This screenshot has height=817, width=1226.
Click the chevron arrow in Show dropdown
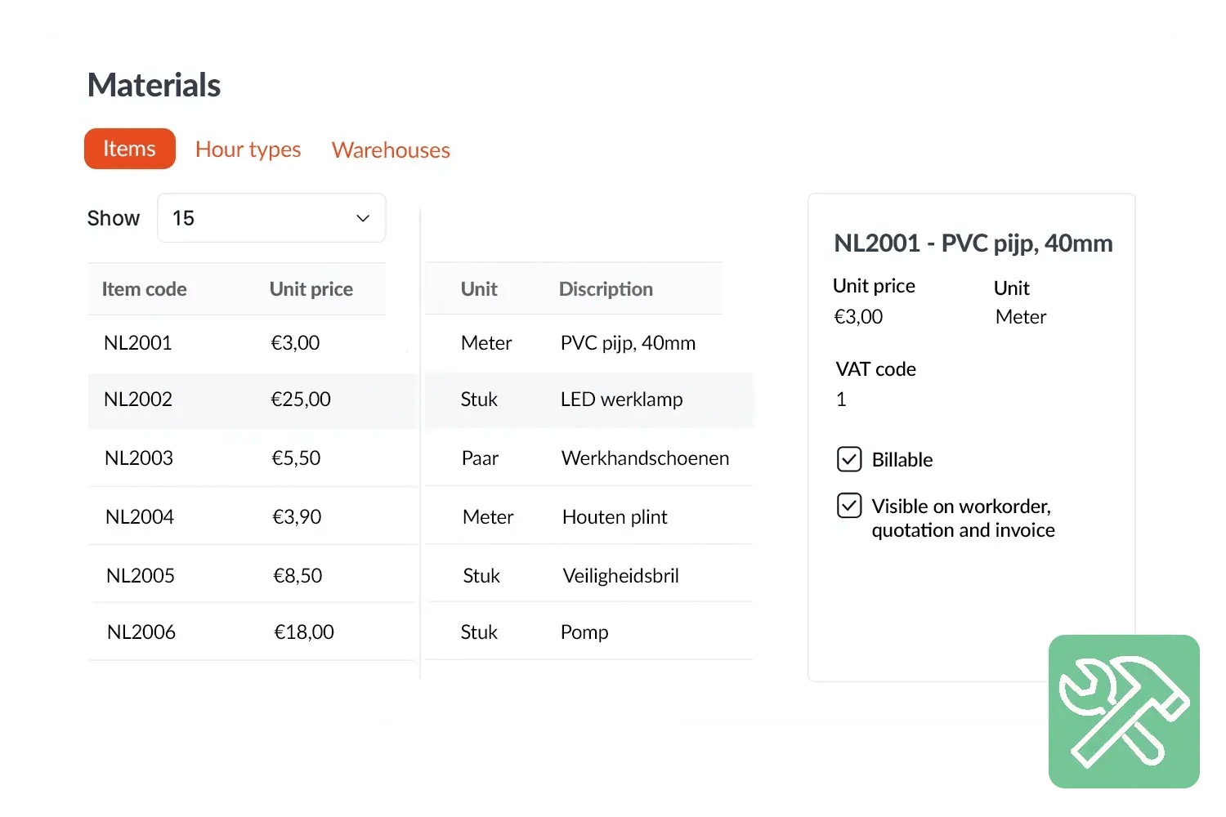[363, 218]
